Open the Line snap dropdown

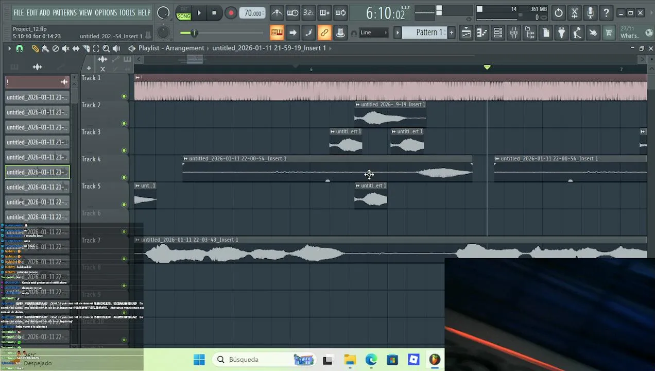coord(374,32)
